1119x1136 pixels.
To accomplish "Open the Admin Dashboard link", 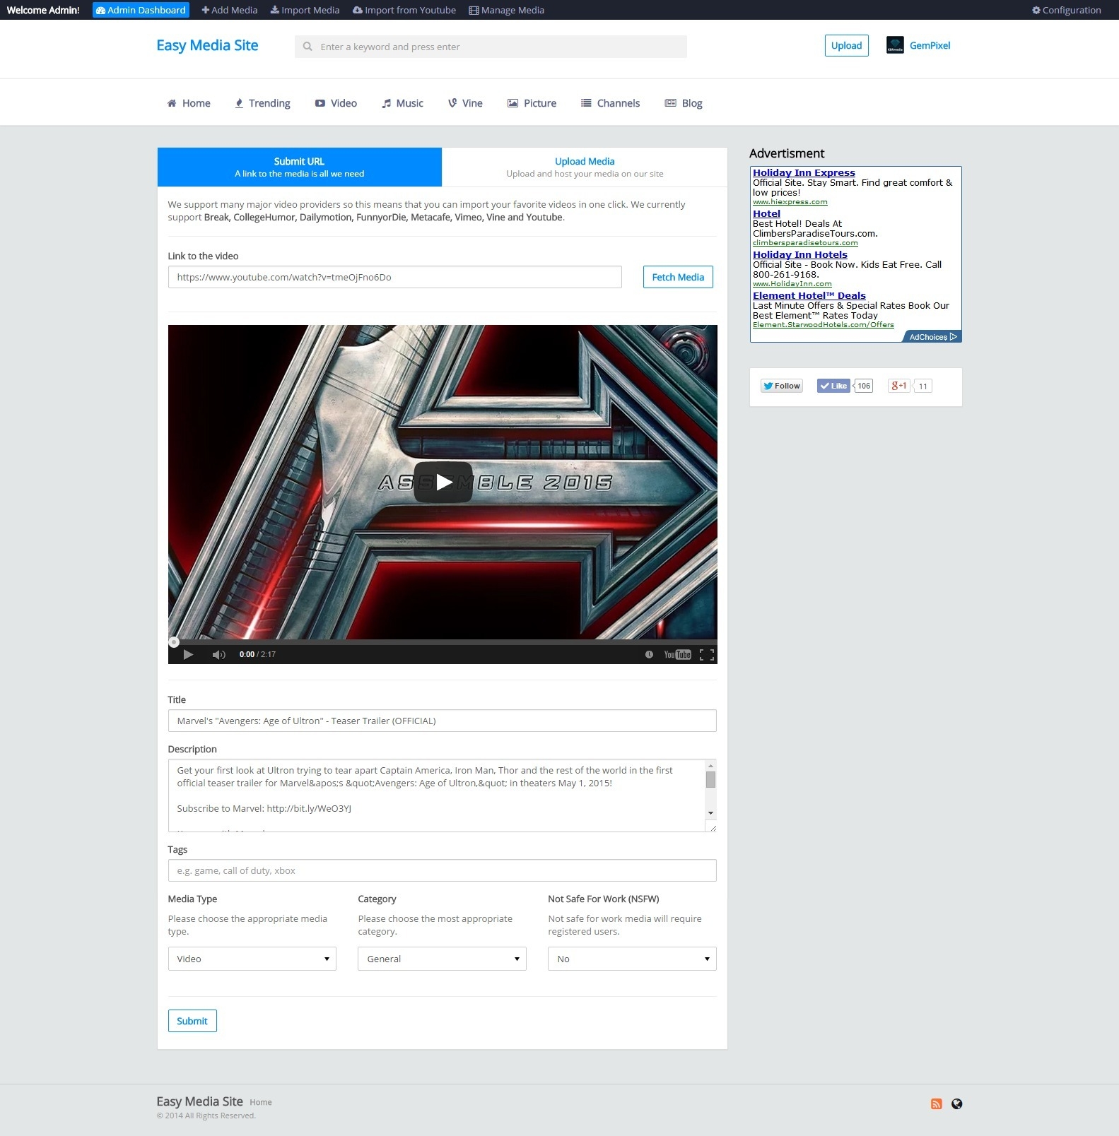I will (x=141, y=10).
